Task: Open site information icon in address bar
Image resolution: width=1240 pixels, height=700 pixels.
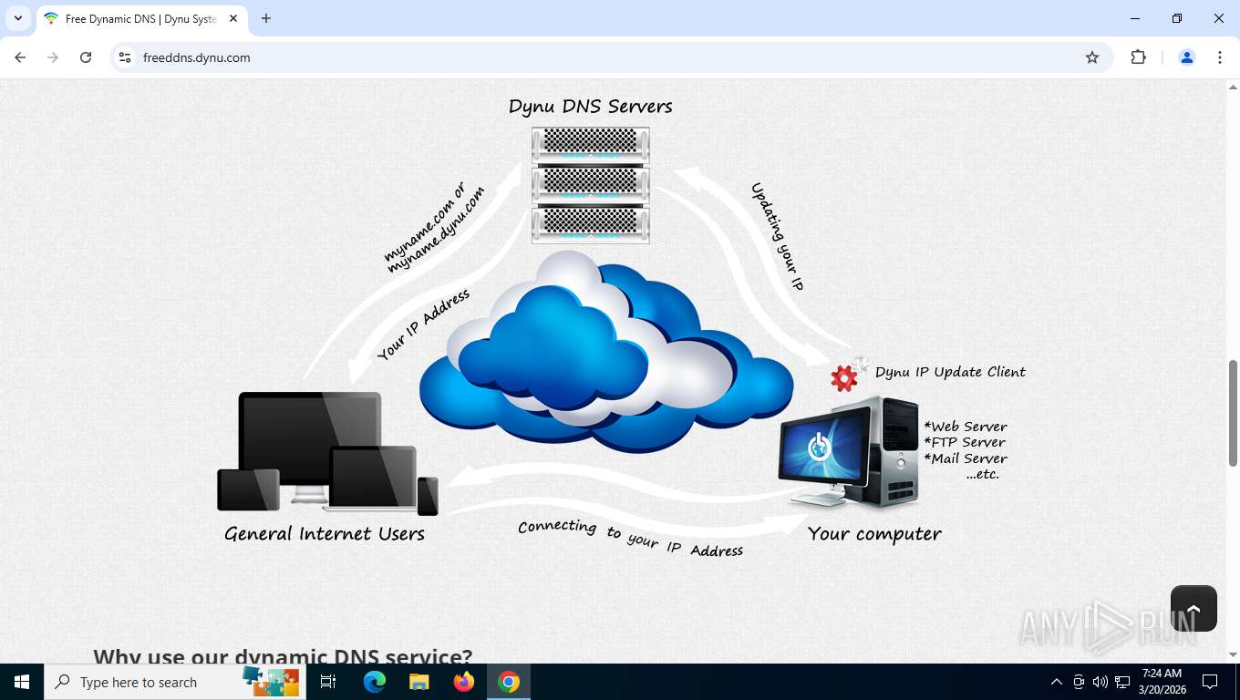Action: pos(126,57)
